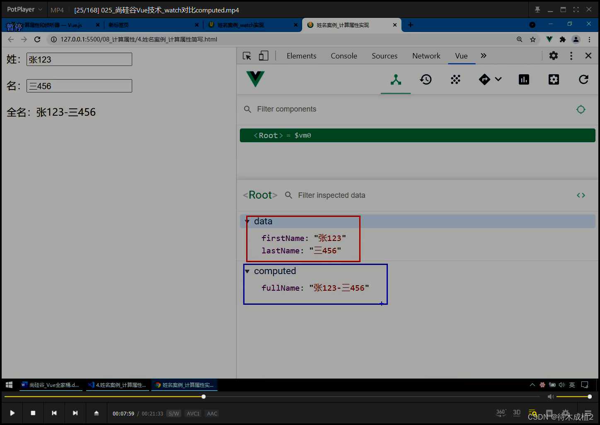This screenshot has width=600, height=425.
Task: Open the Word document in taskbar
Action: click(50, 385)
